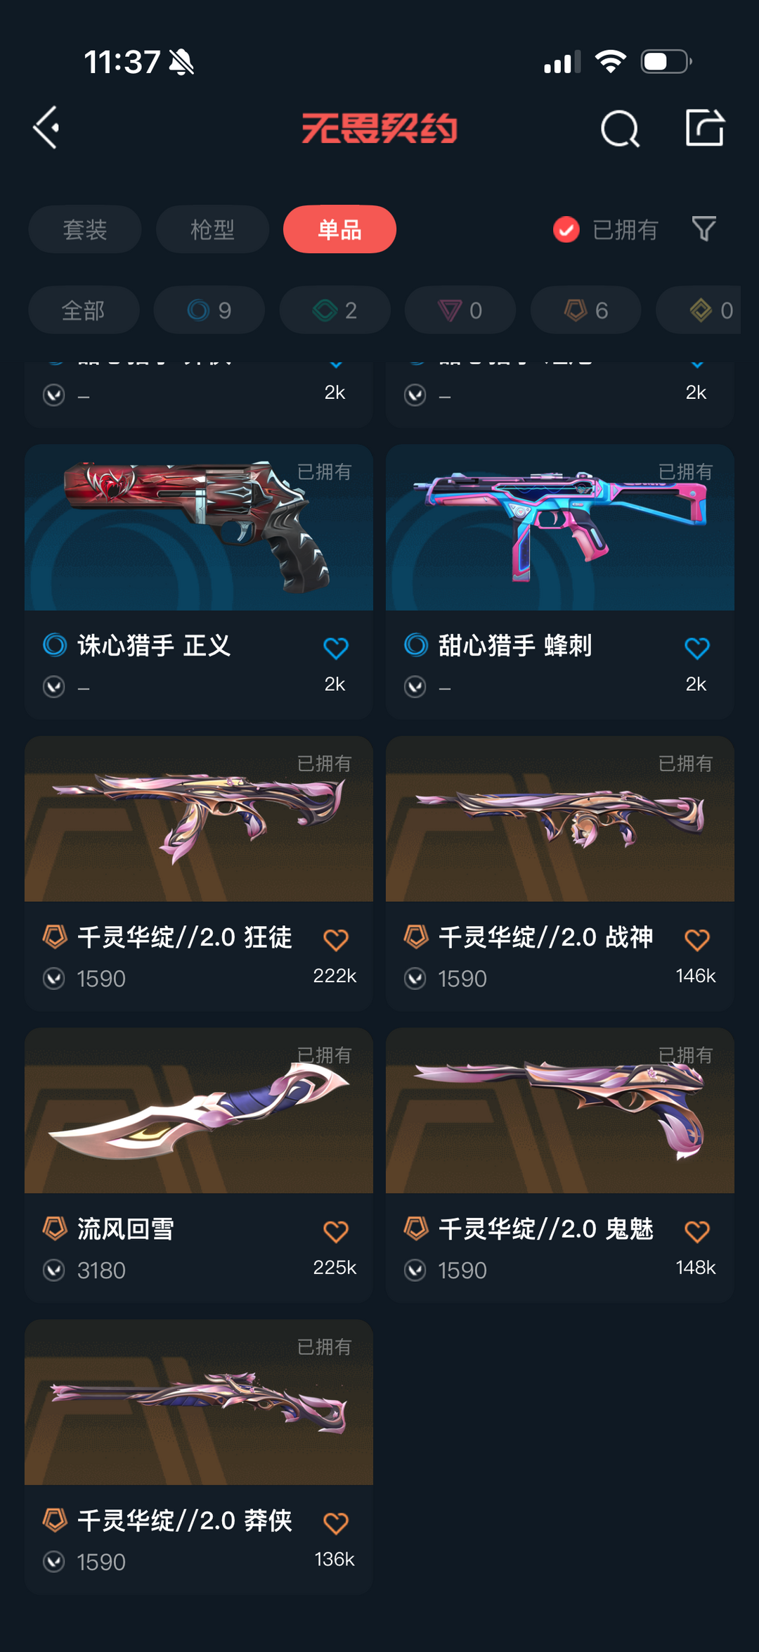Tap the back arrow icon
The width and height of the screenshot is (759, 1652).
click(x=47, y=128)
